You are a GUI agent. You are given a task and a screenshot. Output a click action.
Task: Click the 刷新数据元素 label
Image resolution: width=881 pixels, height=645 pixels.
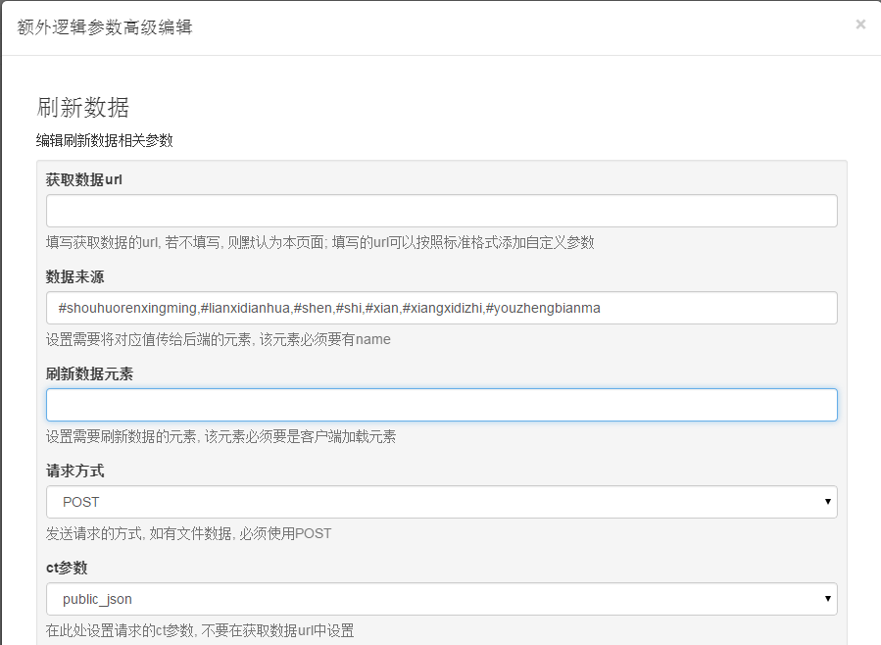coord(89,373)
